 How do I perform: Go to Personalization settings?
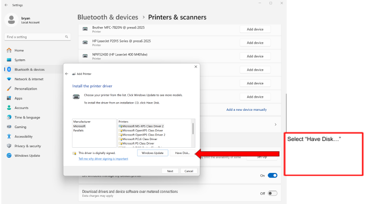[26, 89]
